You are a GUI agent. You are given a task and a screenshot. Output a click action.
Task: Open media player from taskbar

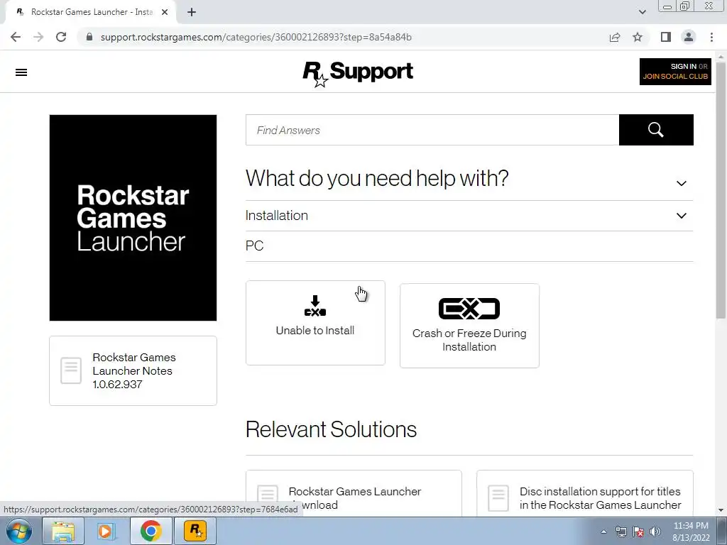click(106, 531)
